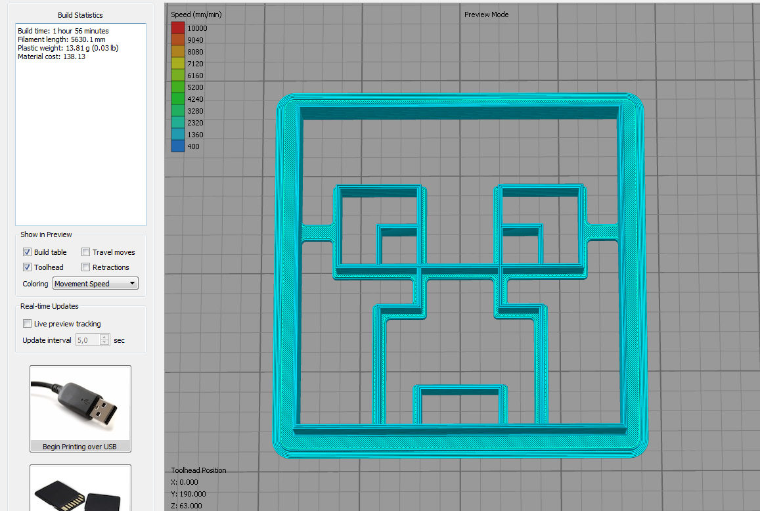
Task: Open the Coloring dropdown showing Movement Speed
Action: pyautogui.click(x=95, y=284)
